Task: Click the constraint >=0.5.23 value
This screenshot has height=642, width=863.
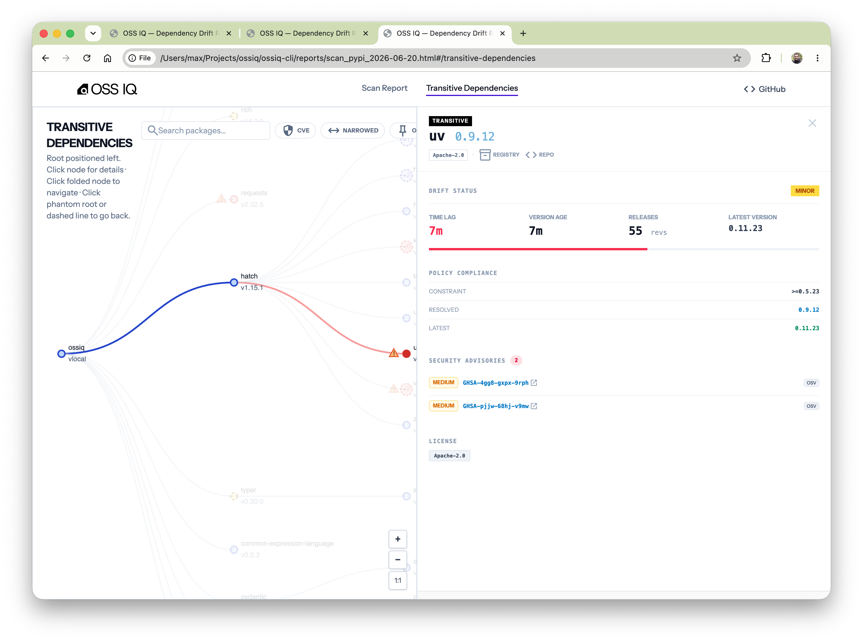Action: coord(805,291)
